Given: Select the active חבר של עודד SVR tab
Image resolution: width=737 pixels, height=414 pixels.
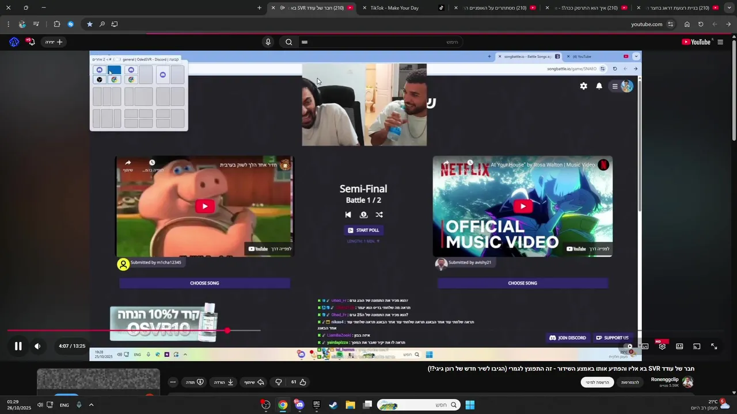Looking at the screenshot, I should point(313,8).
